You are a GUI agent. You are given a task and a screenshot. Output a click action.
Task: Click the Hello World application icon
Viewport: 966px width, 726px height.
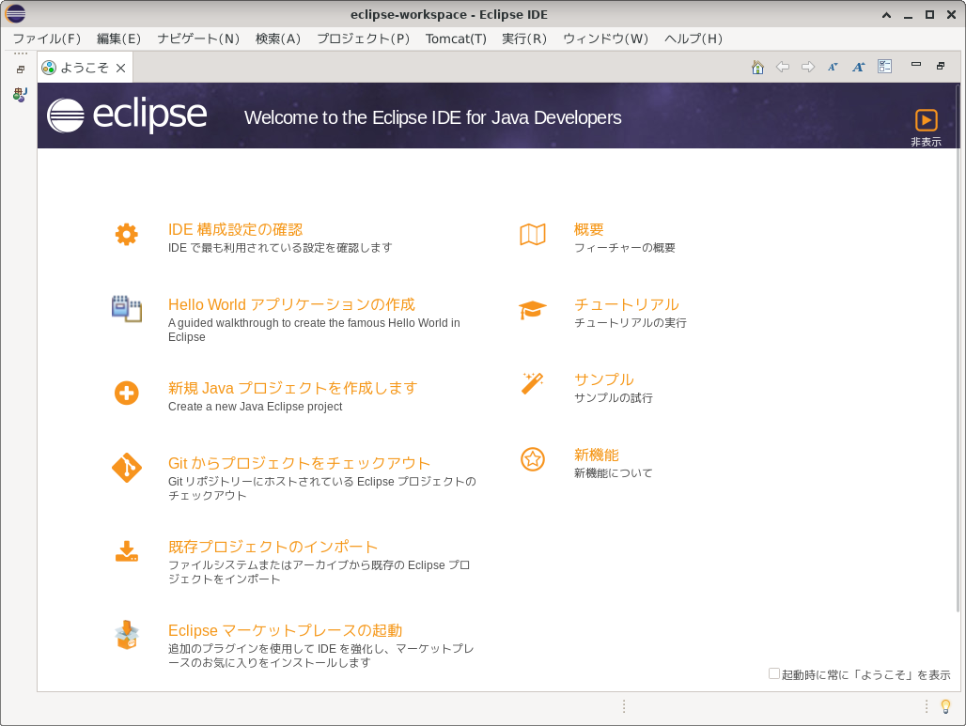[126, 308]
